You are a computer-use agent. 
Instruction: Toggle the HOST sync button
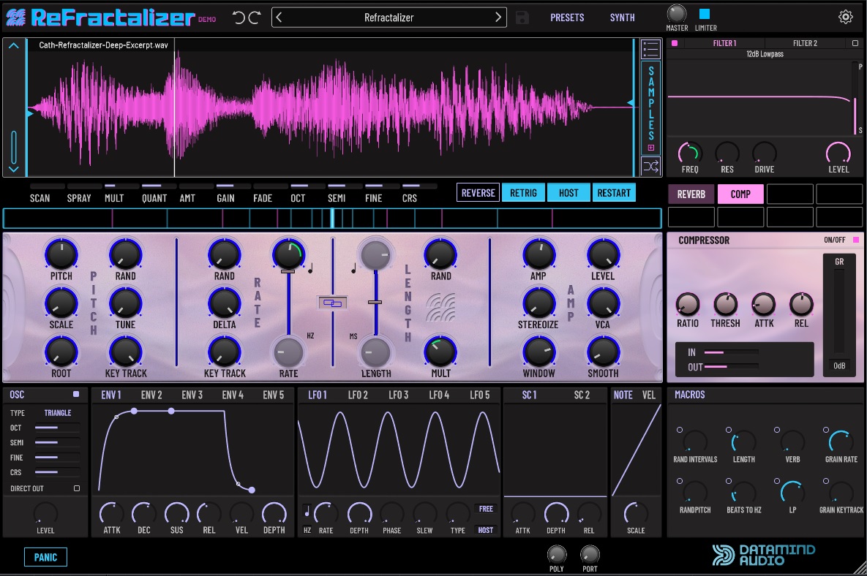tap(568, 193)
